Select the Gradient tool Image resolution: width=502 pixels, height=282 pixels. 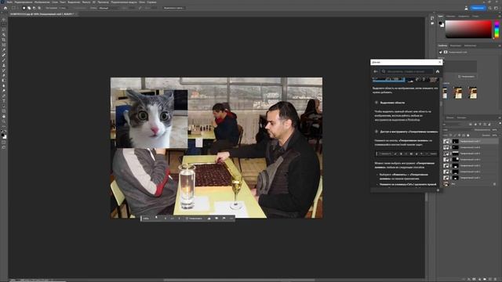coord(4,81)
